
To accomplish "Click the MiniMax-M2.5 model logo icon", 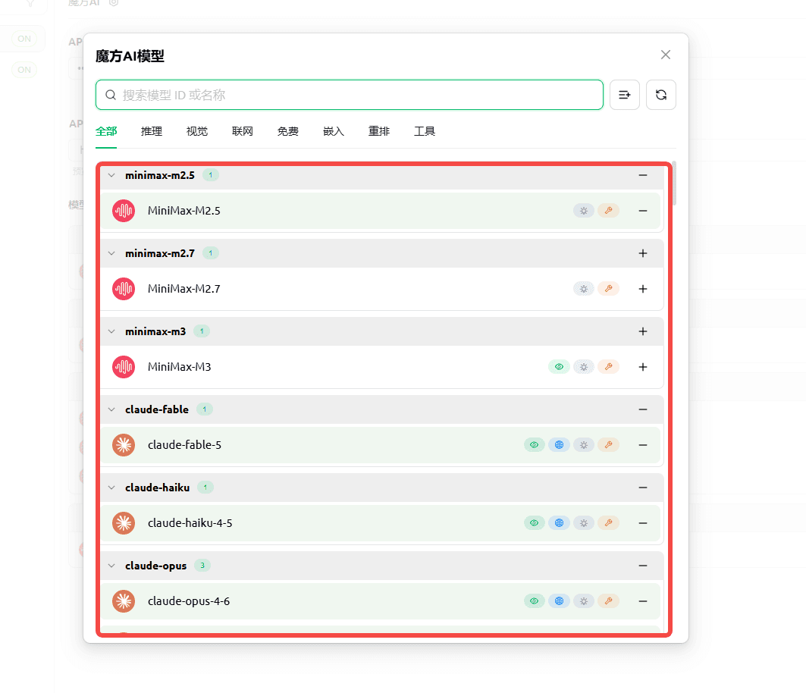I will (x=124, y=211).
